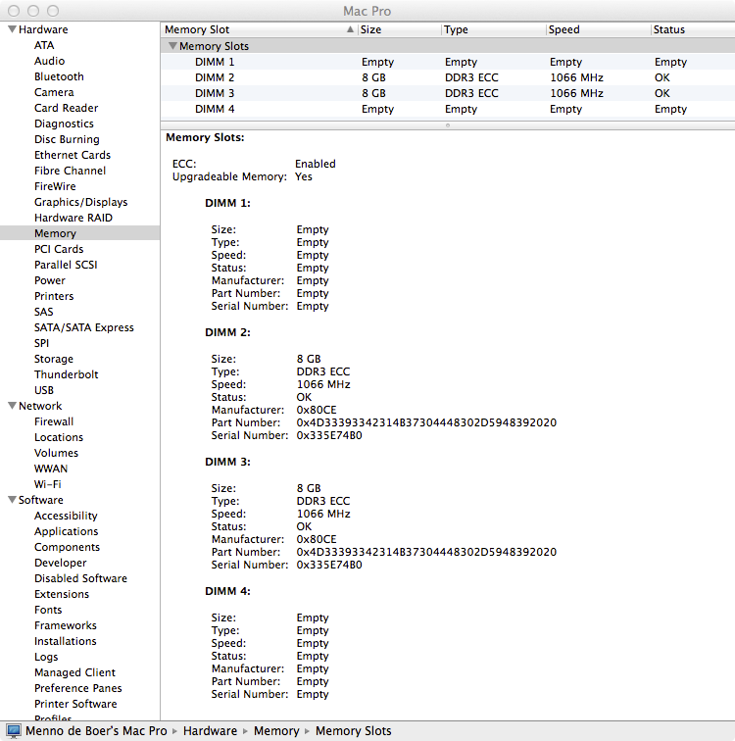Screen dimensions: 735x741
Task: Open Printer Software section
Action: click(75, 704)
